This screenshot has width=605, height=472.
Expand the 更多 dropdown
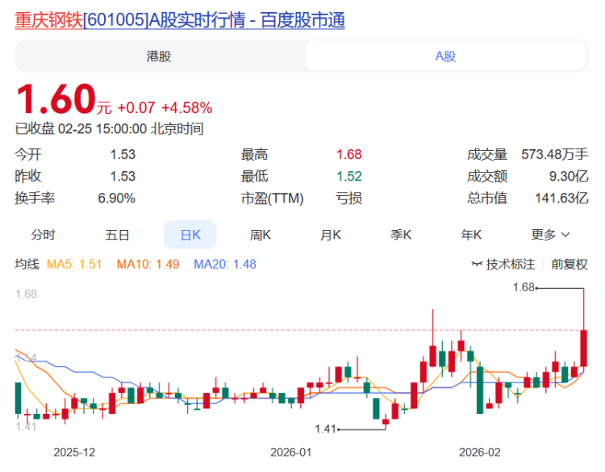click(551, 235)
